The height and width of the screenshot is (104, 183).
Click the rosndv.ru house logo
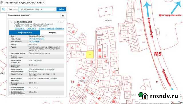click(x=143, y=96)
